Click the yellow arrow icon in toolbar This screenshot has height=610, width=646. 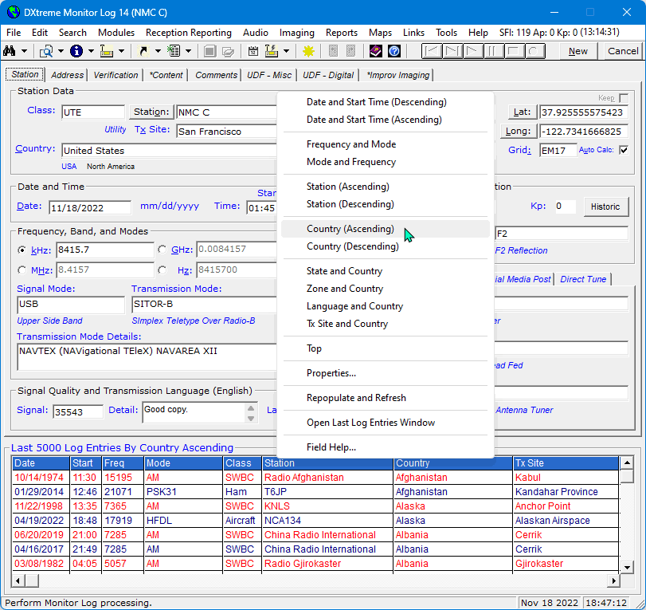[x=143, y=51]
